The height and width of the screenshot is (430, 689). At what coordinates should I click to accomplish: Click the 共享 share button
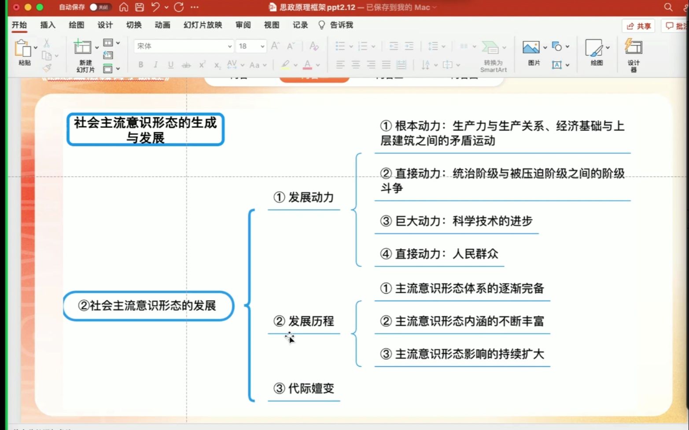click(x=638, y=26)
